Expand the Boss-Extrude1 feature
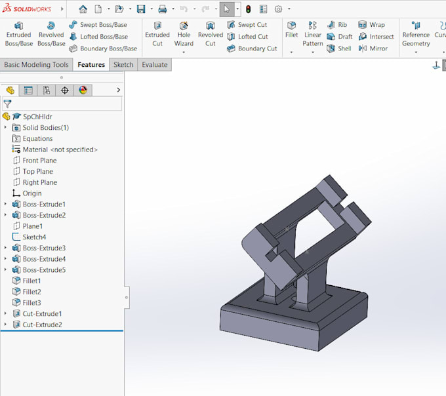The height and width of the screenshot is (396, 446). pos(5,204)
